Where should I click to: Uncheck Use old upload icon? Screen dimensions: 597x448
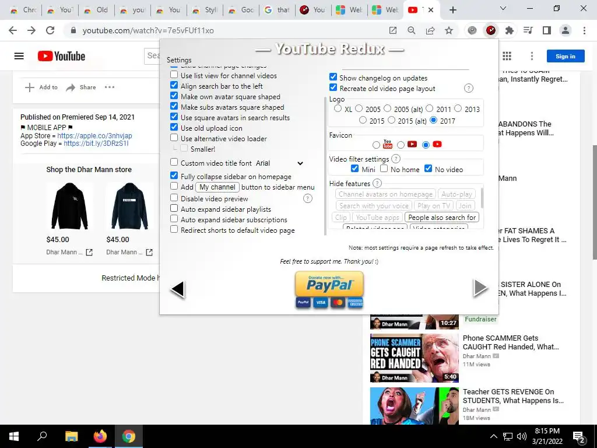click(174, 127)
